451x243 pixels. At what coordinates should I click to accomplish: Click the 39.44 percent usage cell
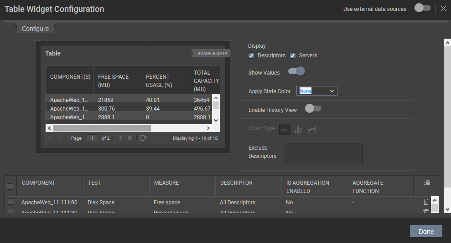click(x=152, y=108)
